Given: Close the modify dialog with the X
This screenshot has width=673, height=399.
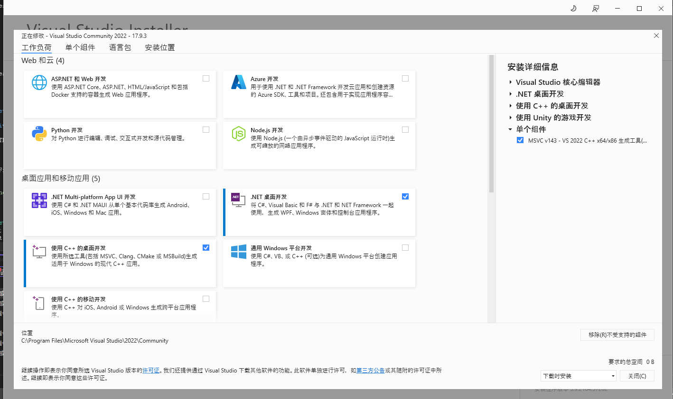Looking at the screenshot, I should tap(656, 36).
